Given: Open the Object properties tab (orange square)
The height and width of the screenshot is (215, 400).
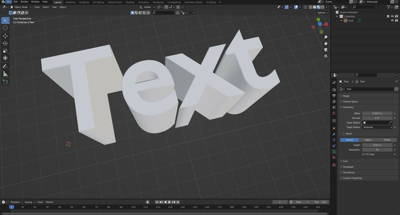Looking at the screenshot, I should (334, 128).
